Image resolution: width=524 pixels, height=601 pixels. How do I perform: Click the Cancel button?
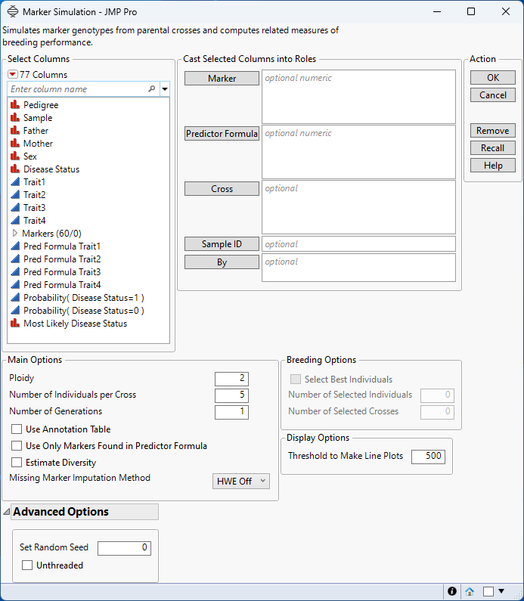[x=492, y=94]
